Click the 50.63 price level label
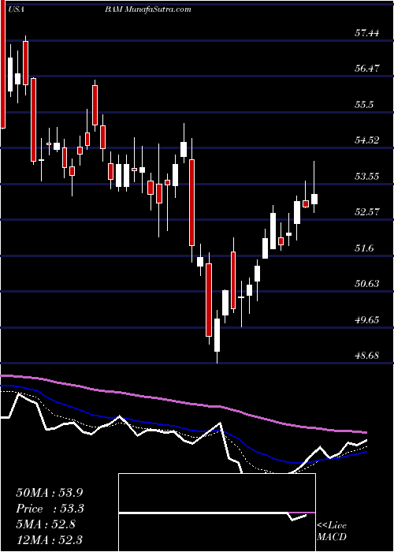Image resolution: width=394 pixels, height=552 pixels. (367, 284)
